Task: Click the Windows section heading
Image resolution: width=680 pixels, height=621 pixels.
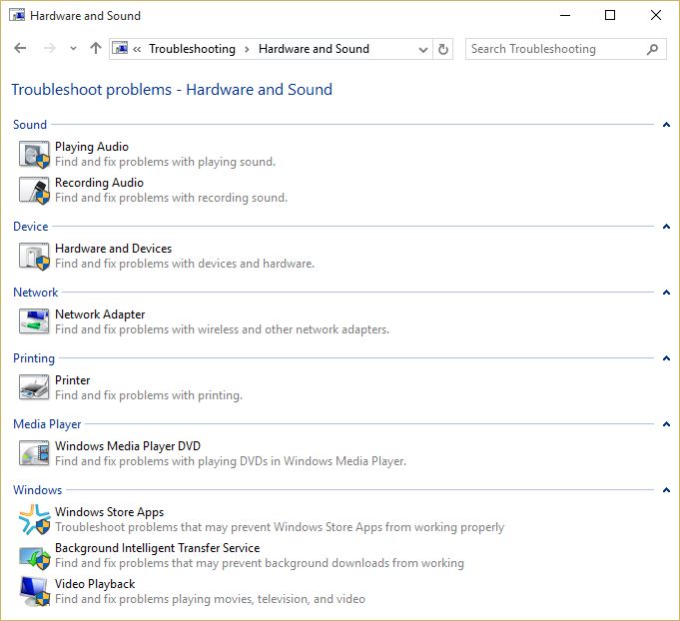Action: 37,490
